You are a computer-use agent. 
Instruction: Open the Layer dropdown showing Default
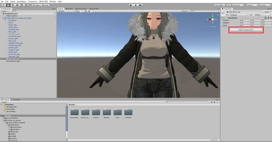[262, 15]
